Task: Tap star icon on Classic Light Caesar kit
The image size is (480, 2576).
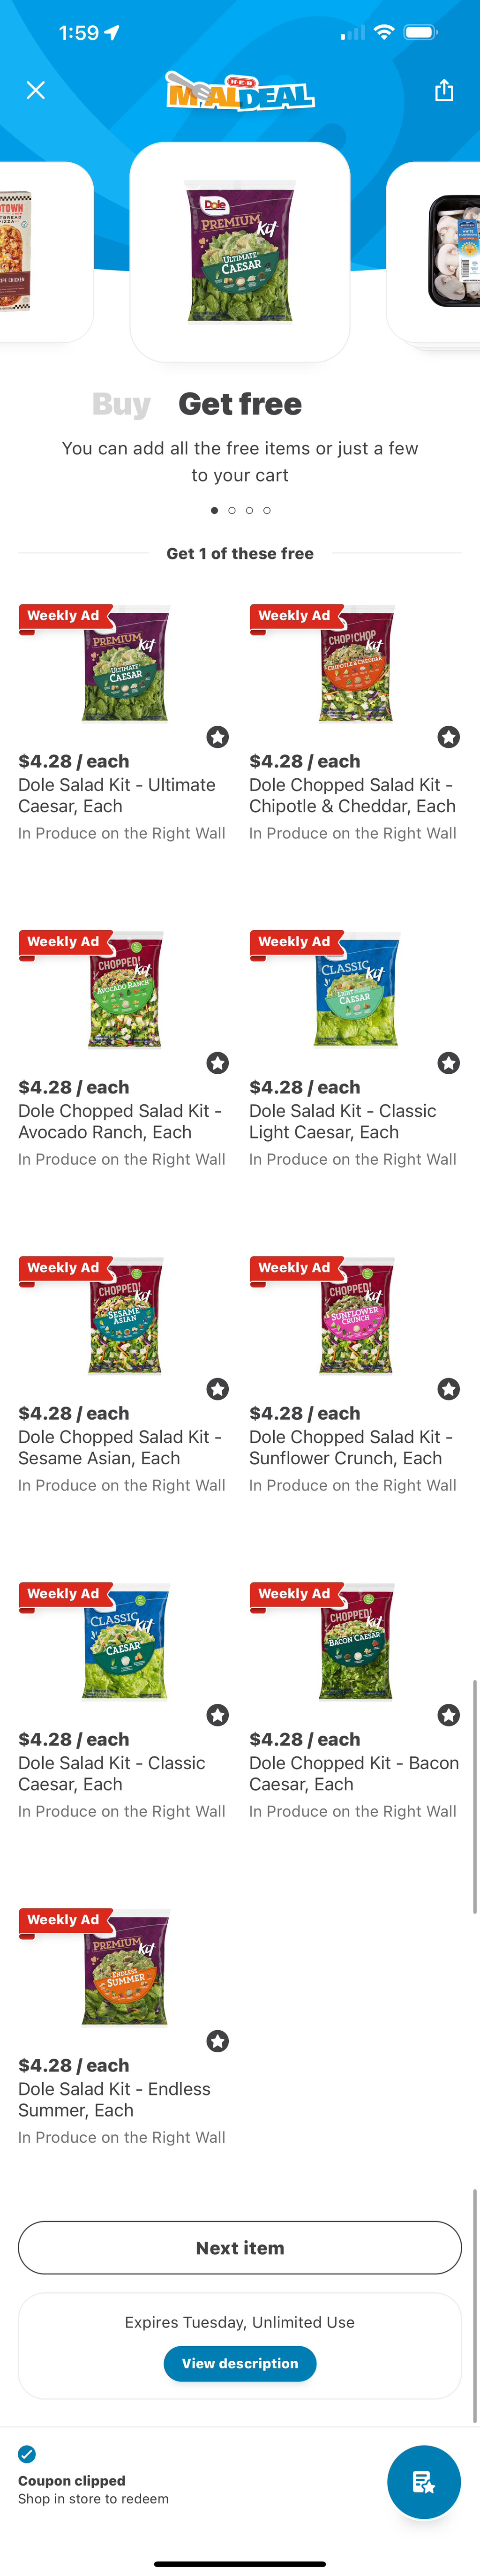Action: [x=448, y=1063]
